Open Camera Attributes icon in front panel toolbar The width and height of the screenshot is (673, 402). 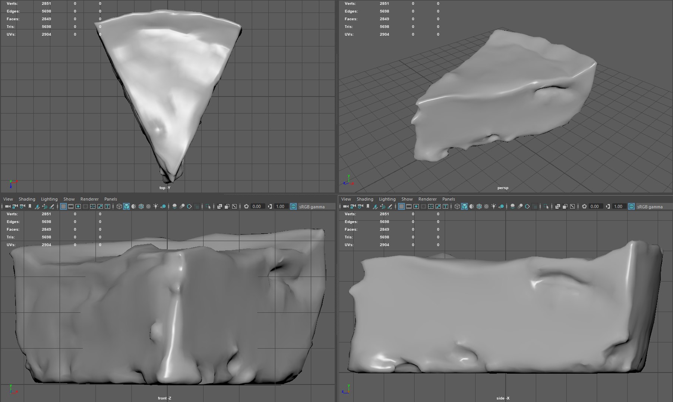point(22,207)
